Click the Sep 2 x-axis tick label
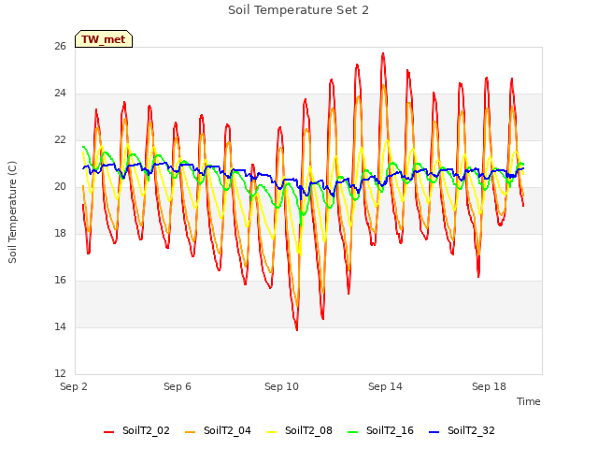This screenshot has height=449, width=598. click(74, 386)
